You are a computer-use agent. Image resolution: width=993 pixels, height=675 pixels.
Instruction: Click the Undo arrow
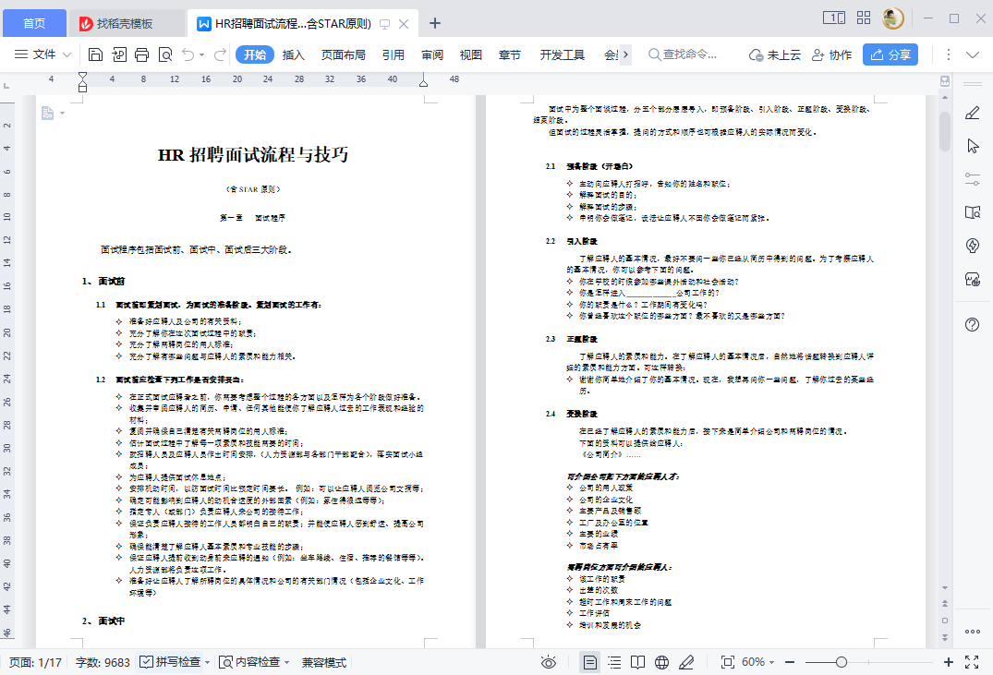point(188,55)
